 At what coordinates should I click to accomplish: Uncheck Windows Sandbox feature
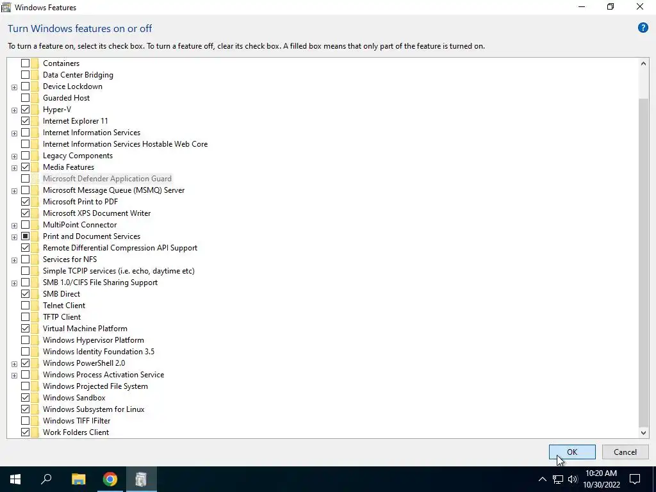click(x=25, y=397)
